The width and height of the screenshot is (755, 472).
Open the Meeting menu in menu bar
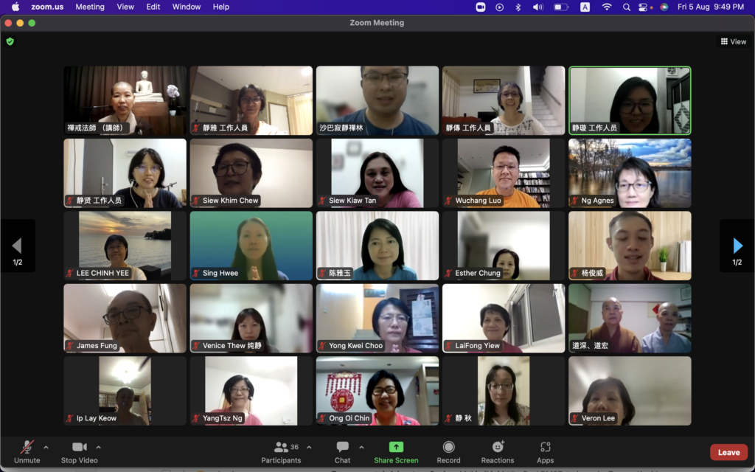click(90, 7)
